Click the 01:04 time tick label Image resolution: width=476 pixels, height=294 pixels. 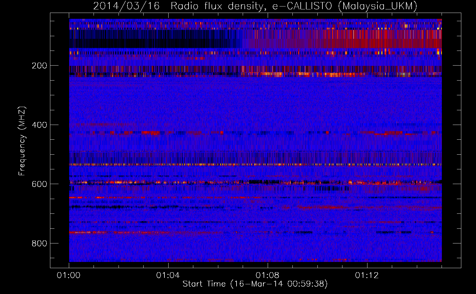(x=168, y=275)
